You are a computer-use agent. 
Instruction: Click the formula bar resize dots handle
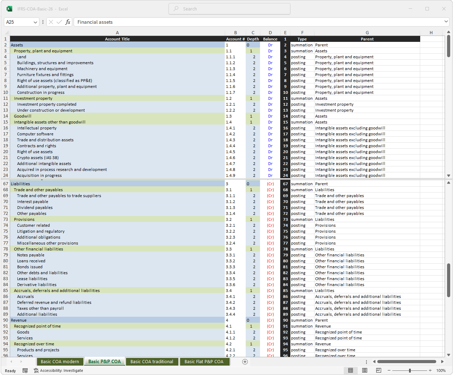(x=43, y=22)
